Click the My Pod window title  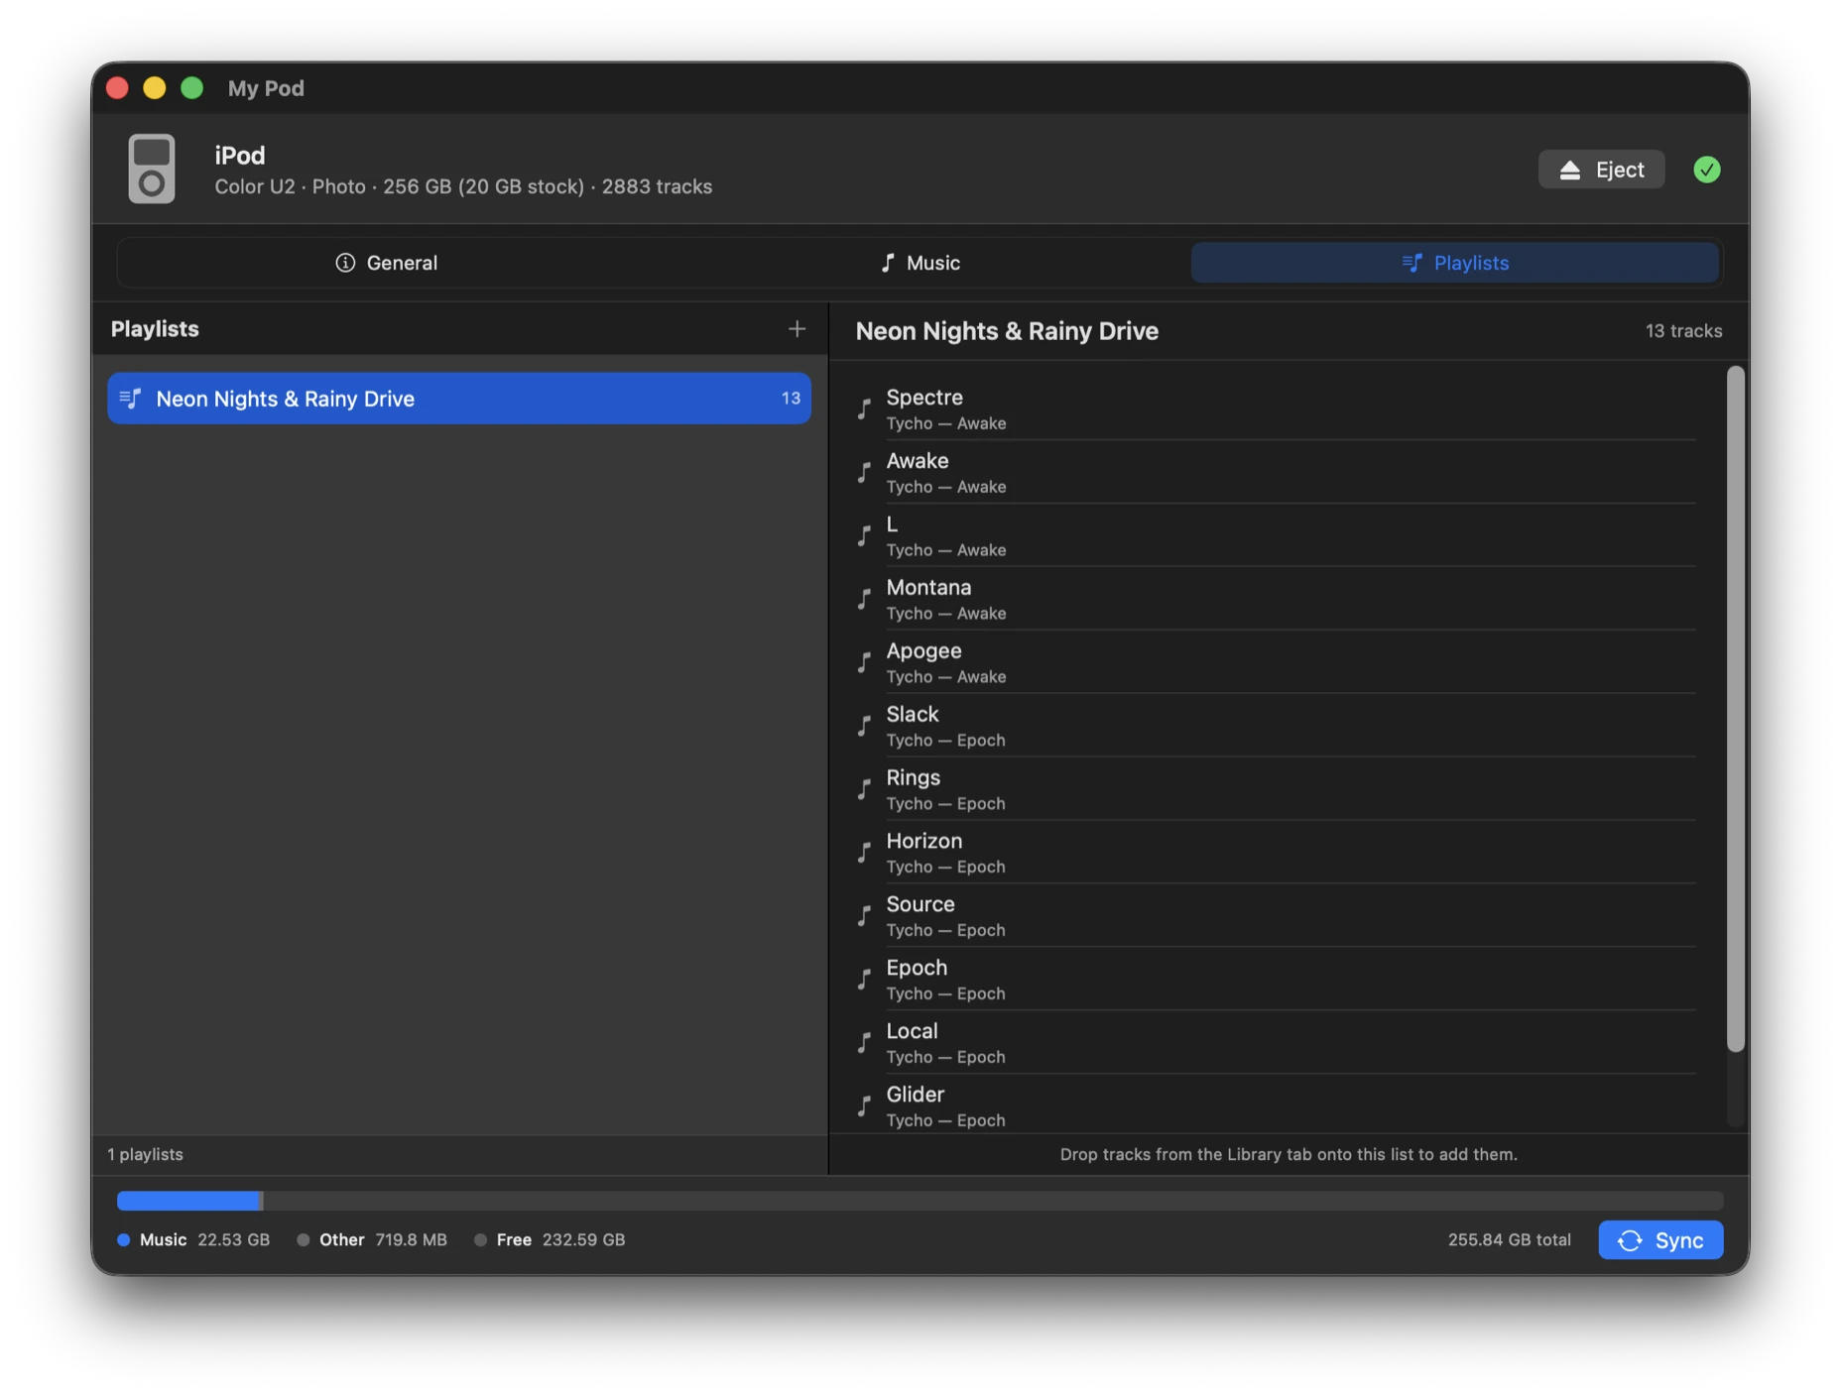[266, 88]
